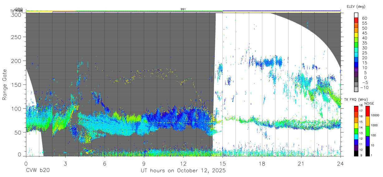Click the '50' range gate tick label

click(x=17, y=132)
